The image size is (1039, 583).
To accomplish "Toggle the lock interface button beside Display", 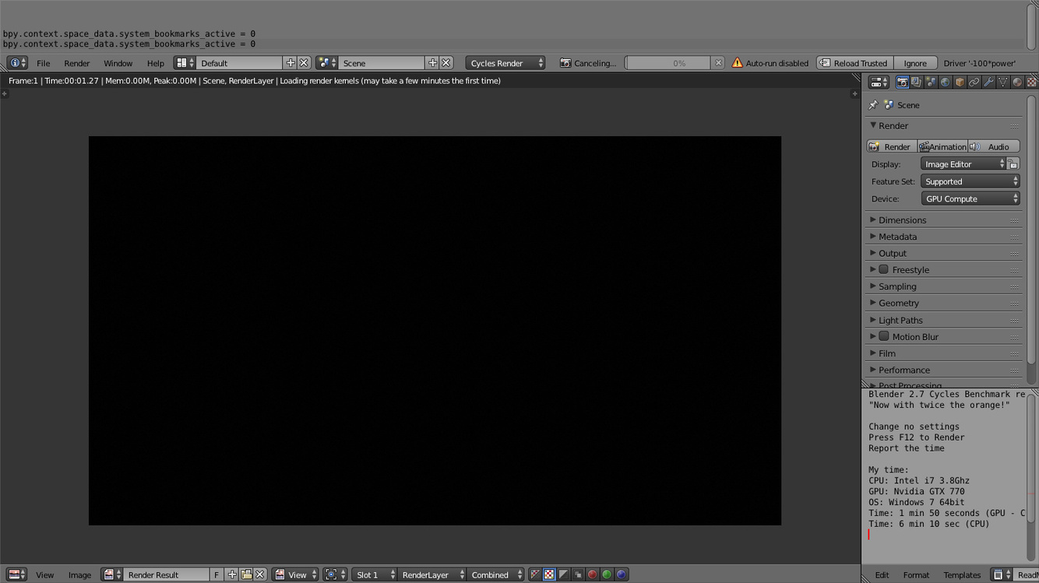I will (x=1013, y=164).
